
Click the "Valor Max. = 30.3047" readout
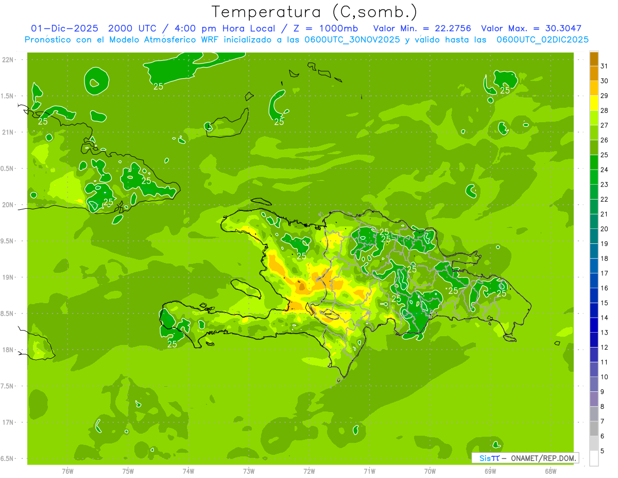click(x=531, y=28)
